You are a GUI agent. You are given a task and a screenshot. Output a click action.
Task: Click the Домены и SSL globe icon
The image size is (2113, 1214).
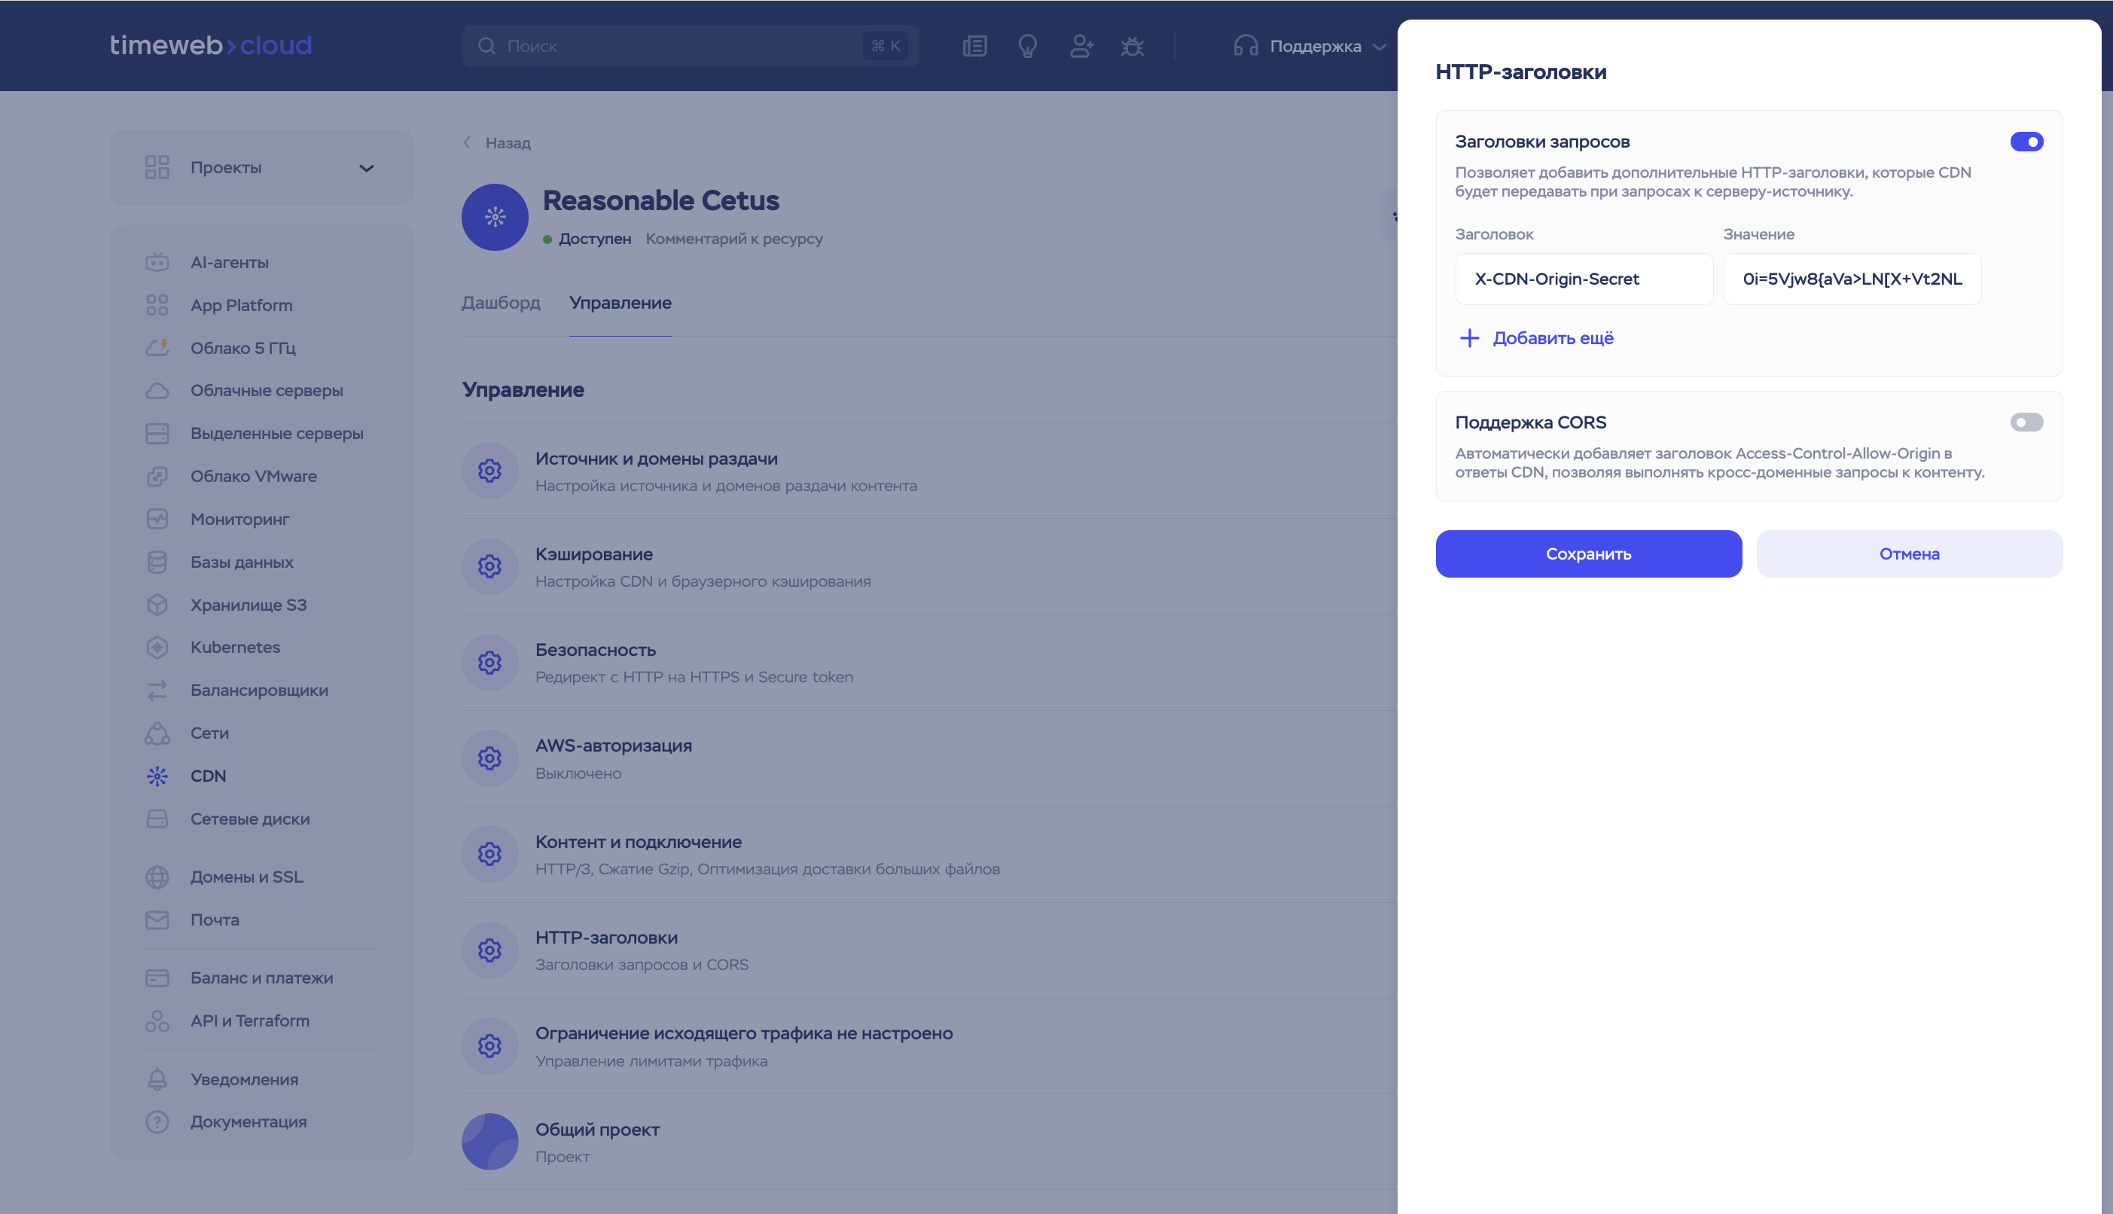pos(157,877)
